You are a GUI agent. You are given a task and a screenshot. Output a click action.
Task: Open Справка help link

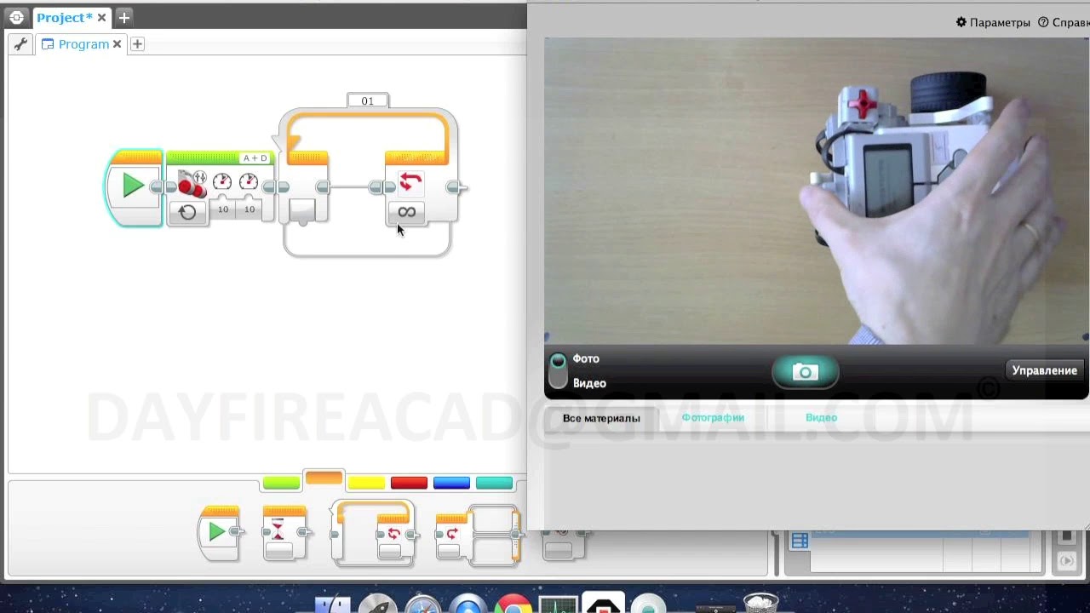1064,22
